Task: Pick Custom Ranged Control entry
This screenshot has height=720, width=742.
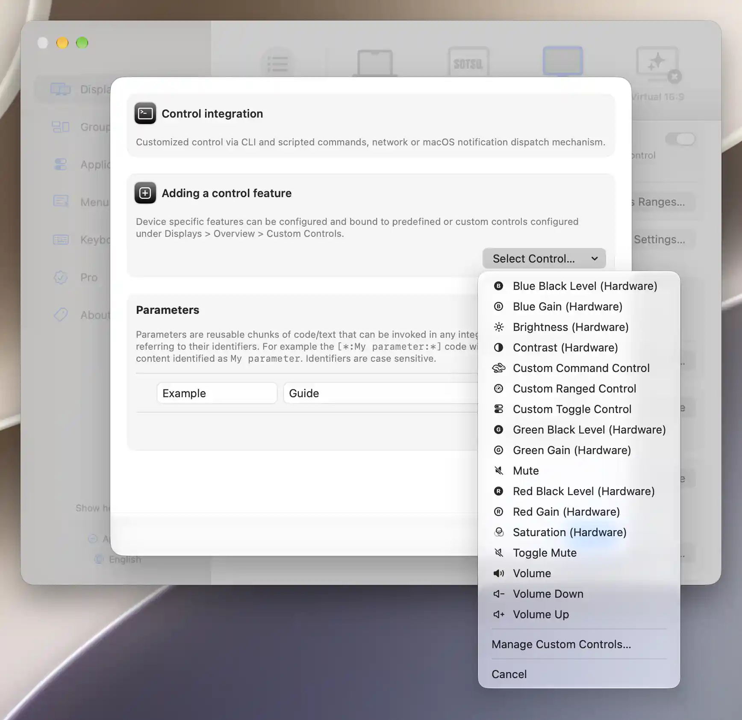Action: click(579, 389)
